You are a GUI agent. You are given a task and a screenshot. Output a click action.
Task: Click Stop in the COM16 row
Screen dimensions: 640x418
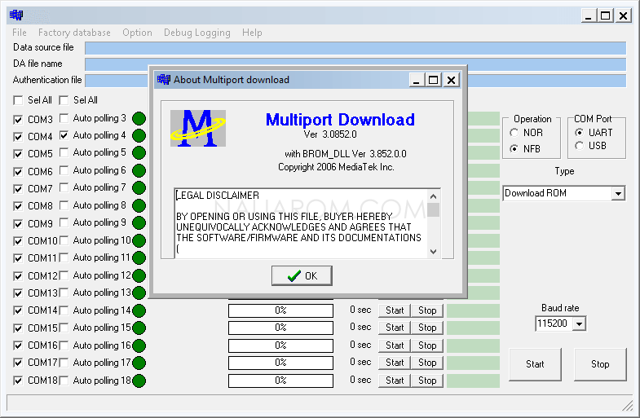click(x=427, y=345)
